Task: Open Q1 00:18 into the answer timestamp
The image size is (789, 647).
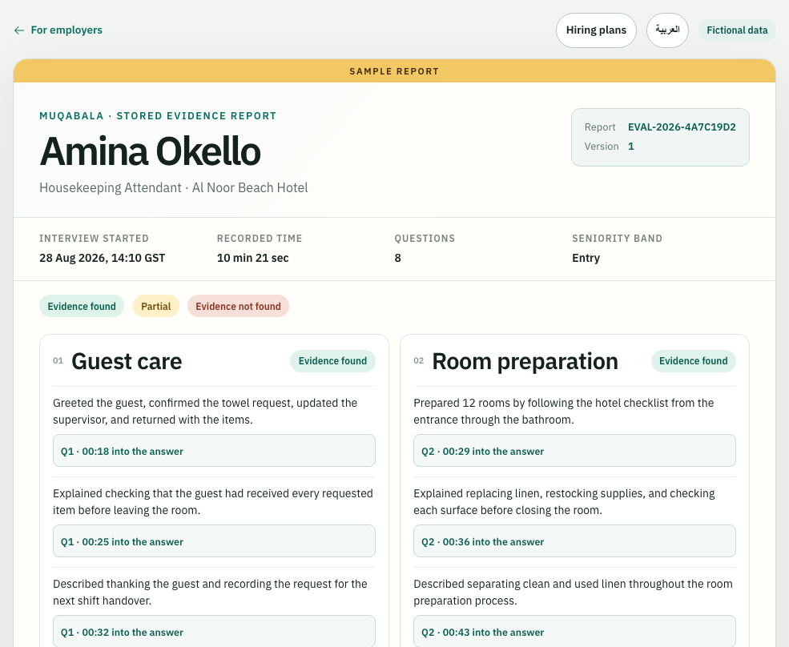Action: coord(215,451)
